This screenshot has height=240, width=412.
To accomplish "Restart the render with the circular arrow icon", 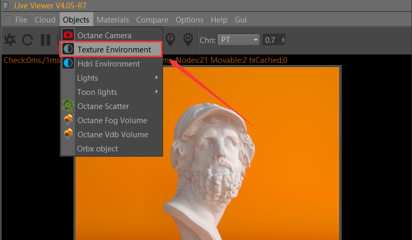I will 28,40.
